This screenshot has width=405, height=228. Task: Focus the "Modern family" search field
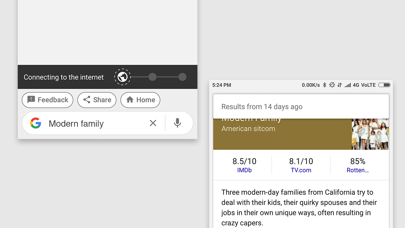click(x=95, y=123)
